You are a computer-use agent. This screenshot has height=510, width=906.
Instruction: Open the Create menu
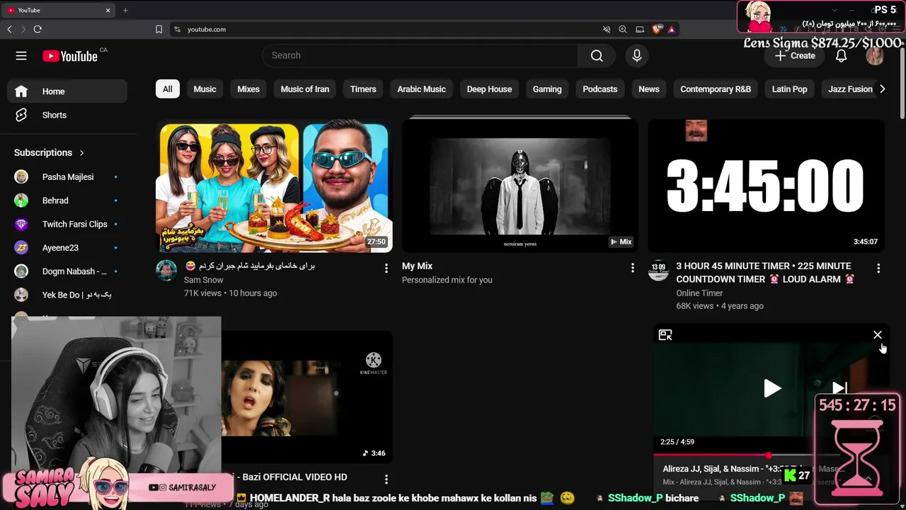pos(795,56)
